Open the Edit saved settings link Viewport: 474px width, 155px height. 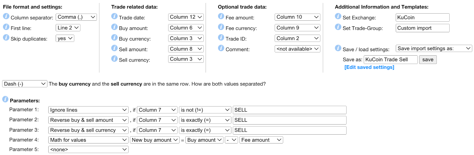coord(369,67)
